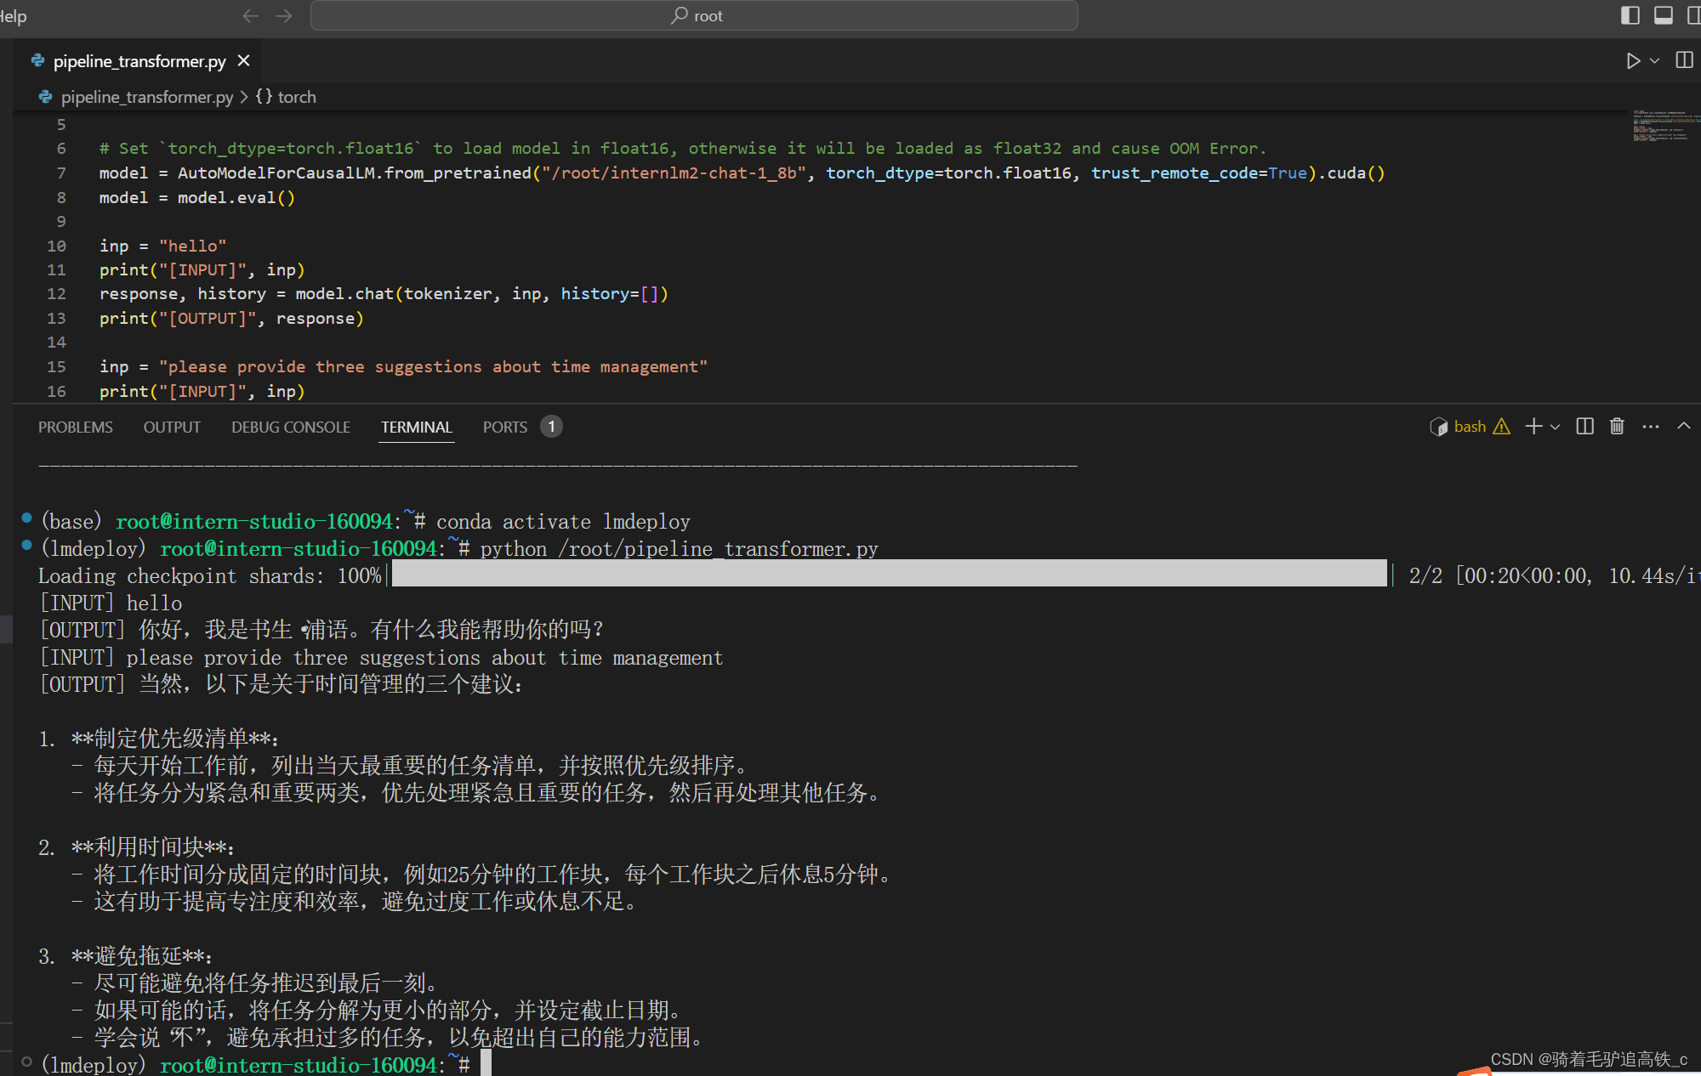Run the Python file using the play icon

1633,60
